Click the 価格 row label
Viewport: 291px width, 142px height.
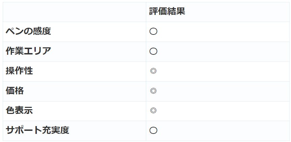pyautogui.click(x=15, y=91)
